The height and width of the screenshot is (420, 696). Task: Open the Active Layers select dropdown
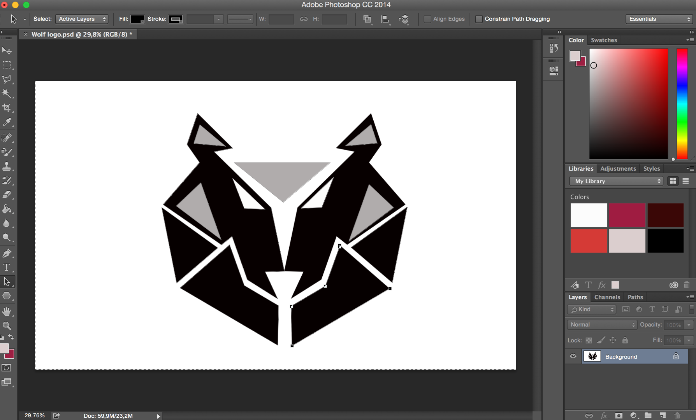[82, 19]
